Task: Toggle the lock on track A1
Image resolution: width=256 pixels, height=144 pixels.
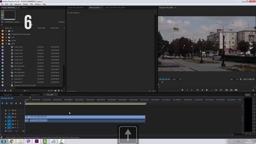Action: pos(6,121)
